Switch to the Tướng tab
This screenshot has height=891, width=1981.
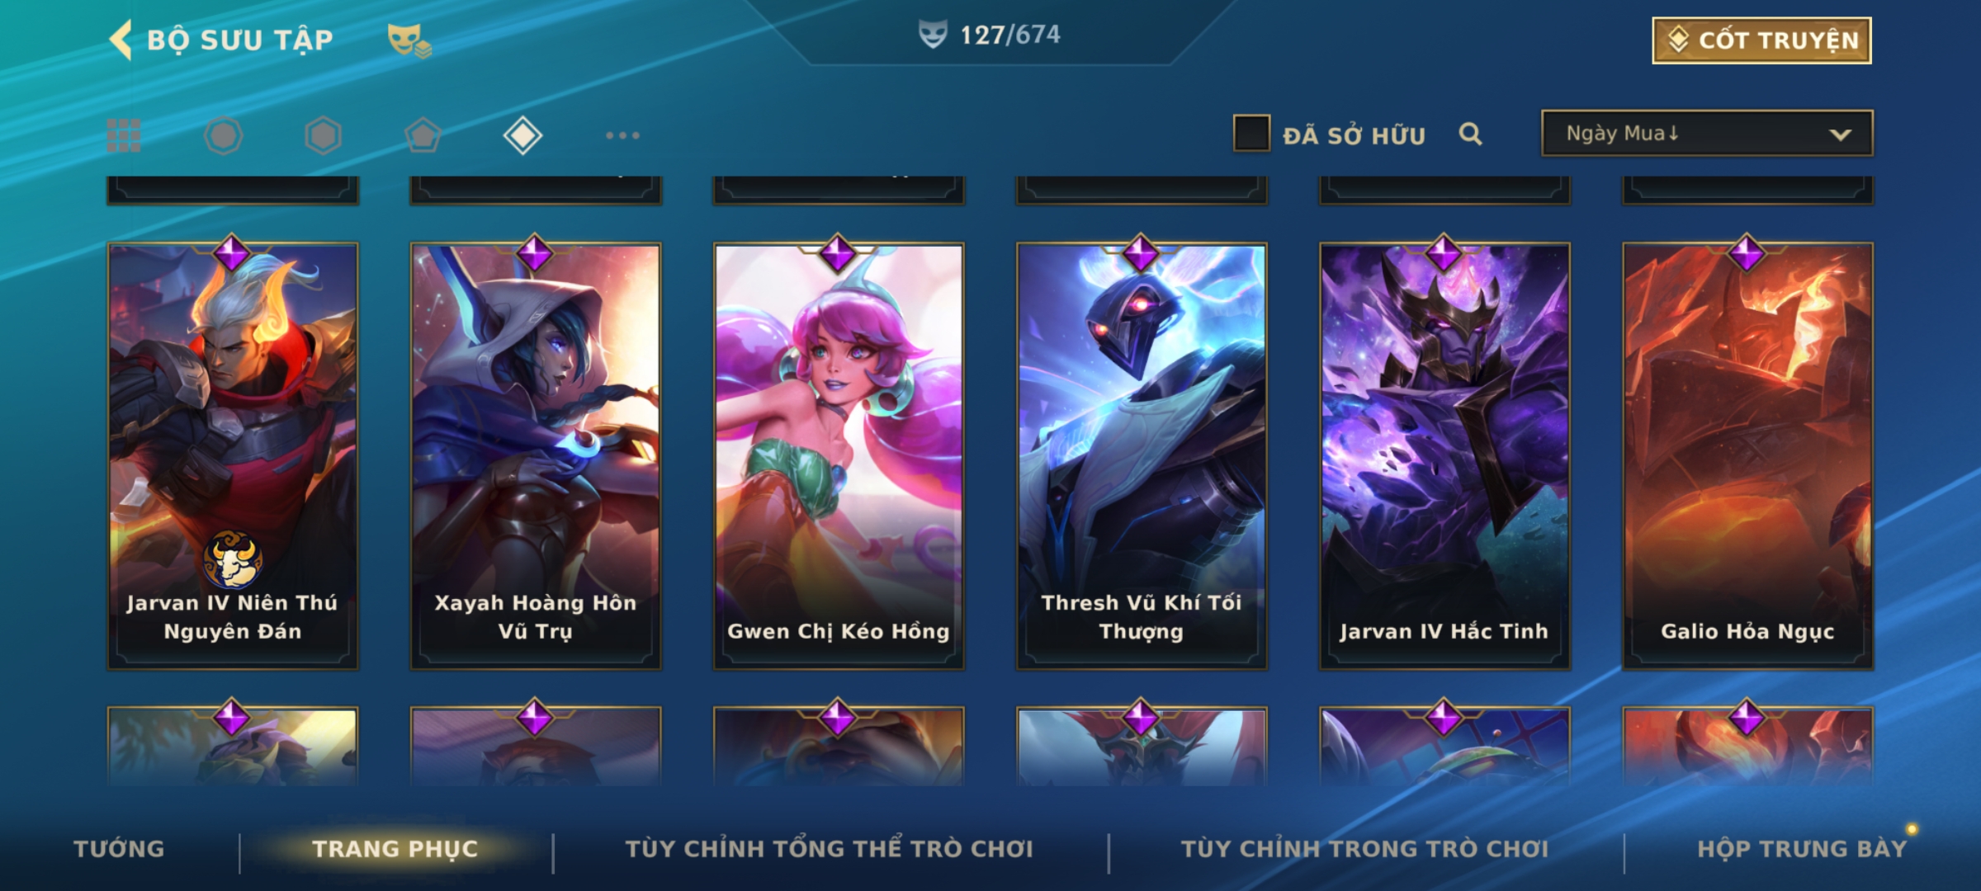119,849
